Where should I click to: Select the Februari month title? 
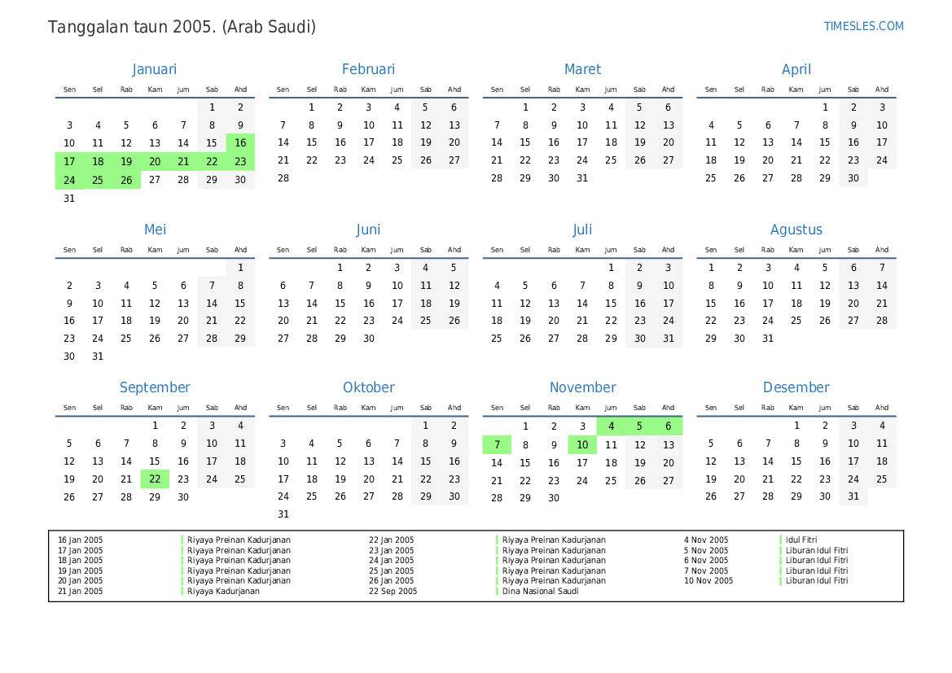click(368, 70)
